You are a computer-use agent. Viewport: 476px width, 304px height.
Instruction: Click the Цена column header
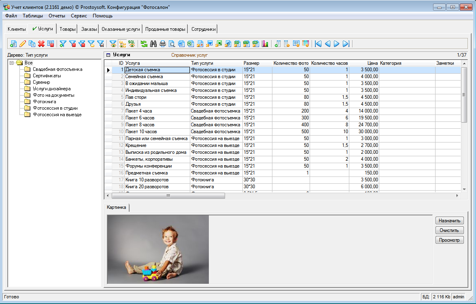(364, 63)
